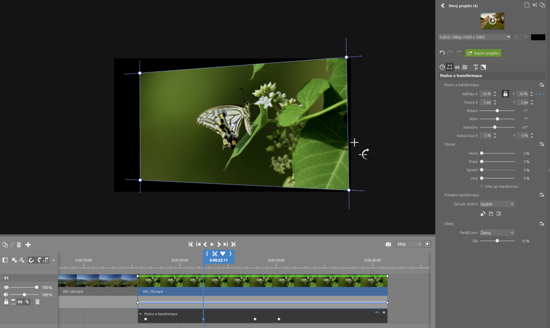Lock the V1 track
The image size is (550, 328).
pyautogui.click(x=6, y=302)
